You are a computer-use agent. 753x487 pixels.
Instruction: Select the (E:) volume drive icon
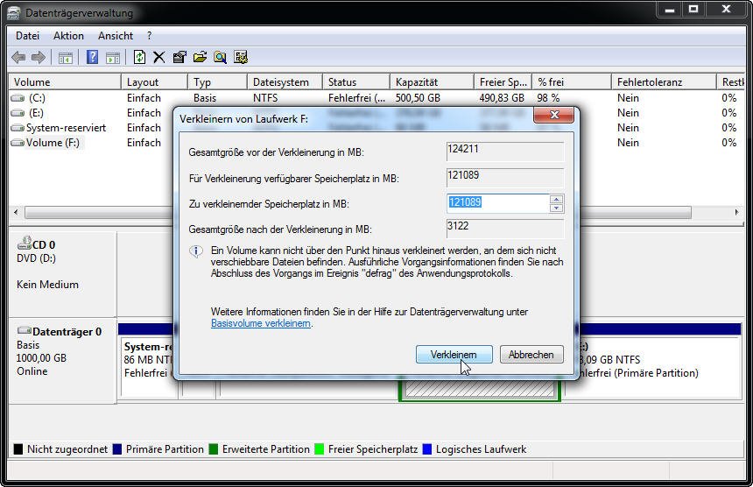[18, 113]
